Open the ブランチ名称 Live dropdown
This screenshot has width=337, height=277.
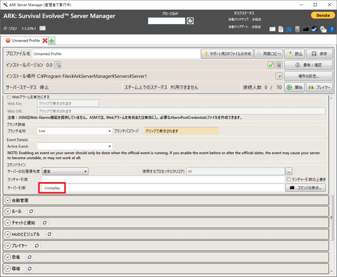[74, 131]
